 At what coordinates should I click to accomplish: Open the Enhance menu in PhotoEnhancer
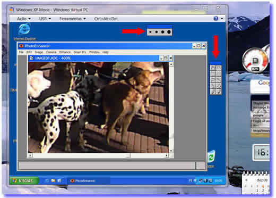point(65,52)
